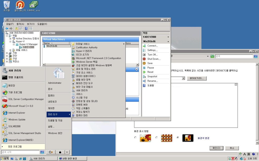Click the 취소 button in the background window
The height and width of the screenshot is (161, 259).
click(232, 148)
